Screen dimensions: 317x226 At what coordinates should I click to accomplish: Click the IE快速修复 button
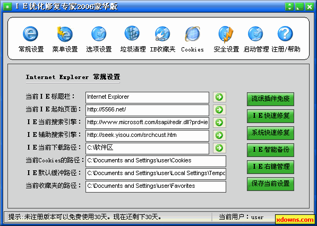(x=270, y=116)
